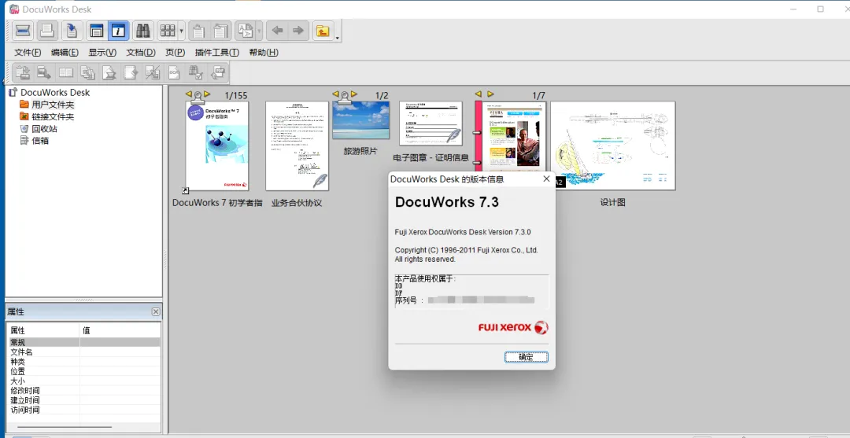Image resolution: width=850 pixels, height=438 pixels.
Task: Click the last PDF conversion plugin icon
Action: (218, 72)
